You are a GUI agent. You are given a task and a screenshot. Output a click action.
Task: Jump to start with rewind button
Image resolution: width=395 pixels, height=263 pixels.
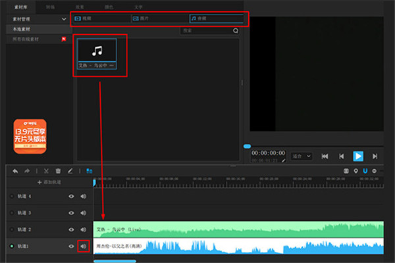325,156
